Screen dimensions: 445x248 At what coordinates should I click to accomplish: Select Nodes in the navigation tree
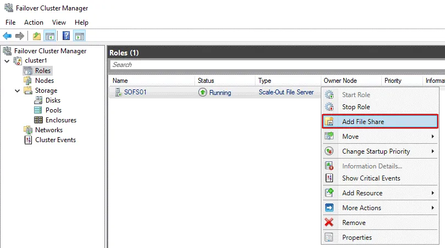click(44, 81)
